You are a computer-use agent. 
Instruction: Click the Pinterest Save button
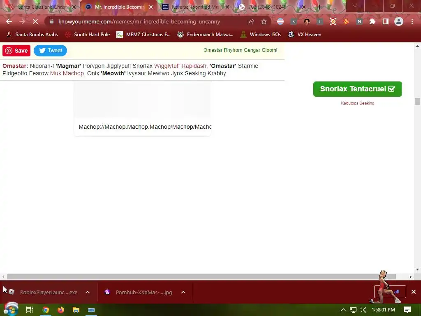click(x=16, y=51)
